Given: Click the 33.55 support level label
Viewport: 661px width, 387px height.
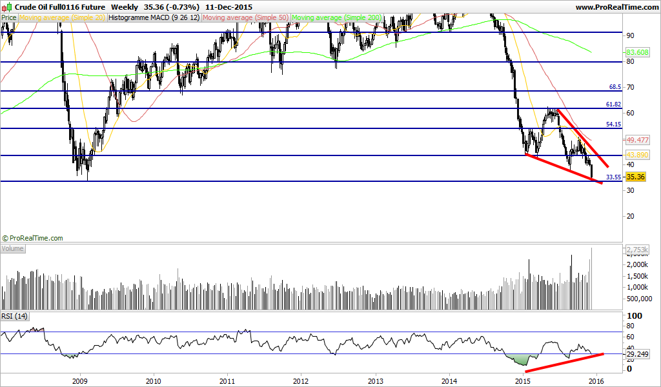Looking at the screenshot, I should click(x=614, y=177).
